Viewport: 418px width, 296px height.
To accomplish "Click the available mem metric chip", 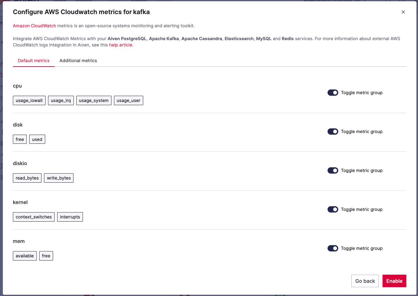I will (x=24, y=256).
